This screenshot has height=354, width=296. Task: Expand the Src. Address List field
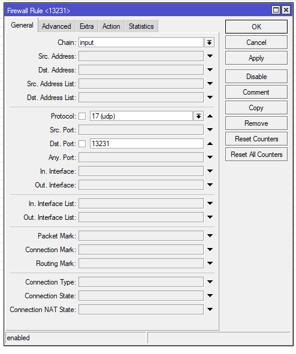point(210,83)
